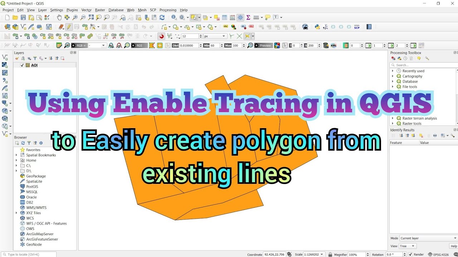The height and width of the screenshot is (257, 458).
Task: Activate the Pan Map hand tool
Action: coord(59,17)
